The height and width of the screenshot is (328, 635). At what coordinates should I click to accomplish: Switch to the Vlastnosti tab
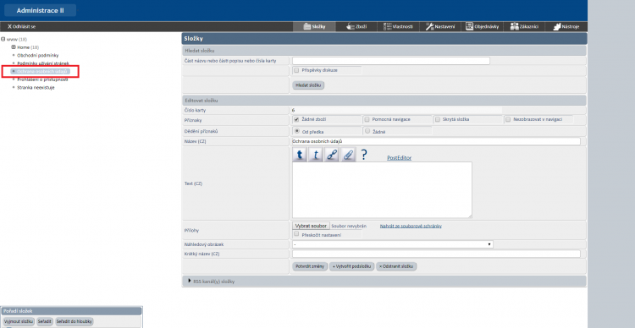[398, 27]
